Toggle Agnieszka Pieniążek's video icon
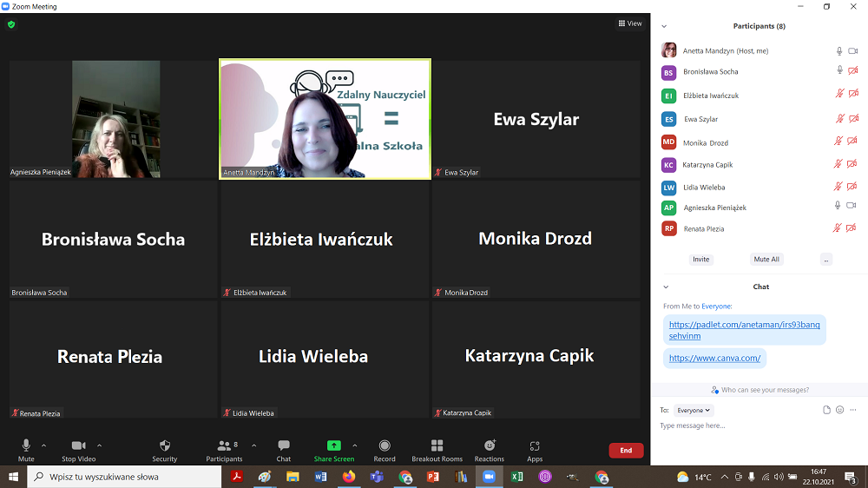This screenshot has width=868, height=488. pyautogui.click(x=852, y=206)
